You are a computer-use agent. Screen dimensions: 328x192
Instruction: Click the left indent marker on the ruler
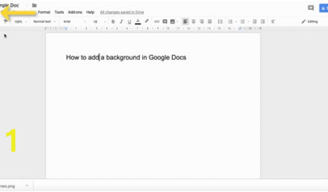tap(66, 28)
